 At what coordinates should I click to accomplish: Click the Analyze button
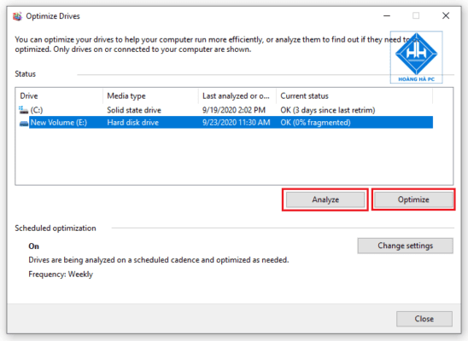pos(325,199)
